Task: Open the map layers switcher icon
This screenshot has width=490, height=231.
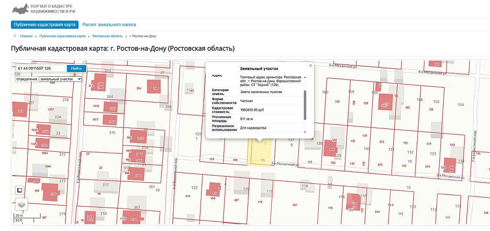Action: 22,204
